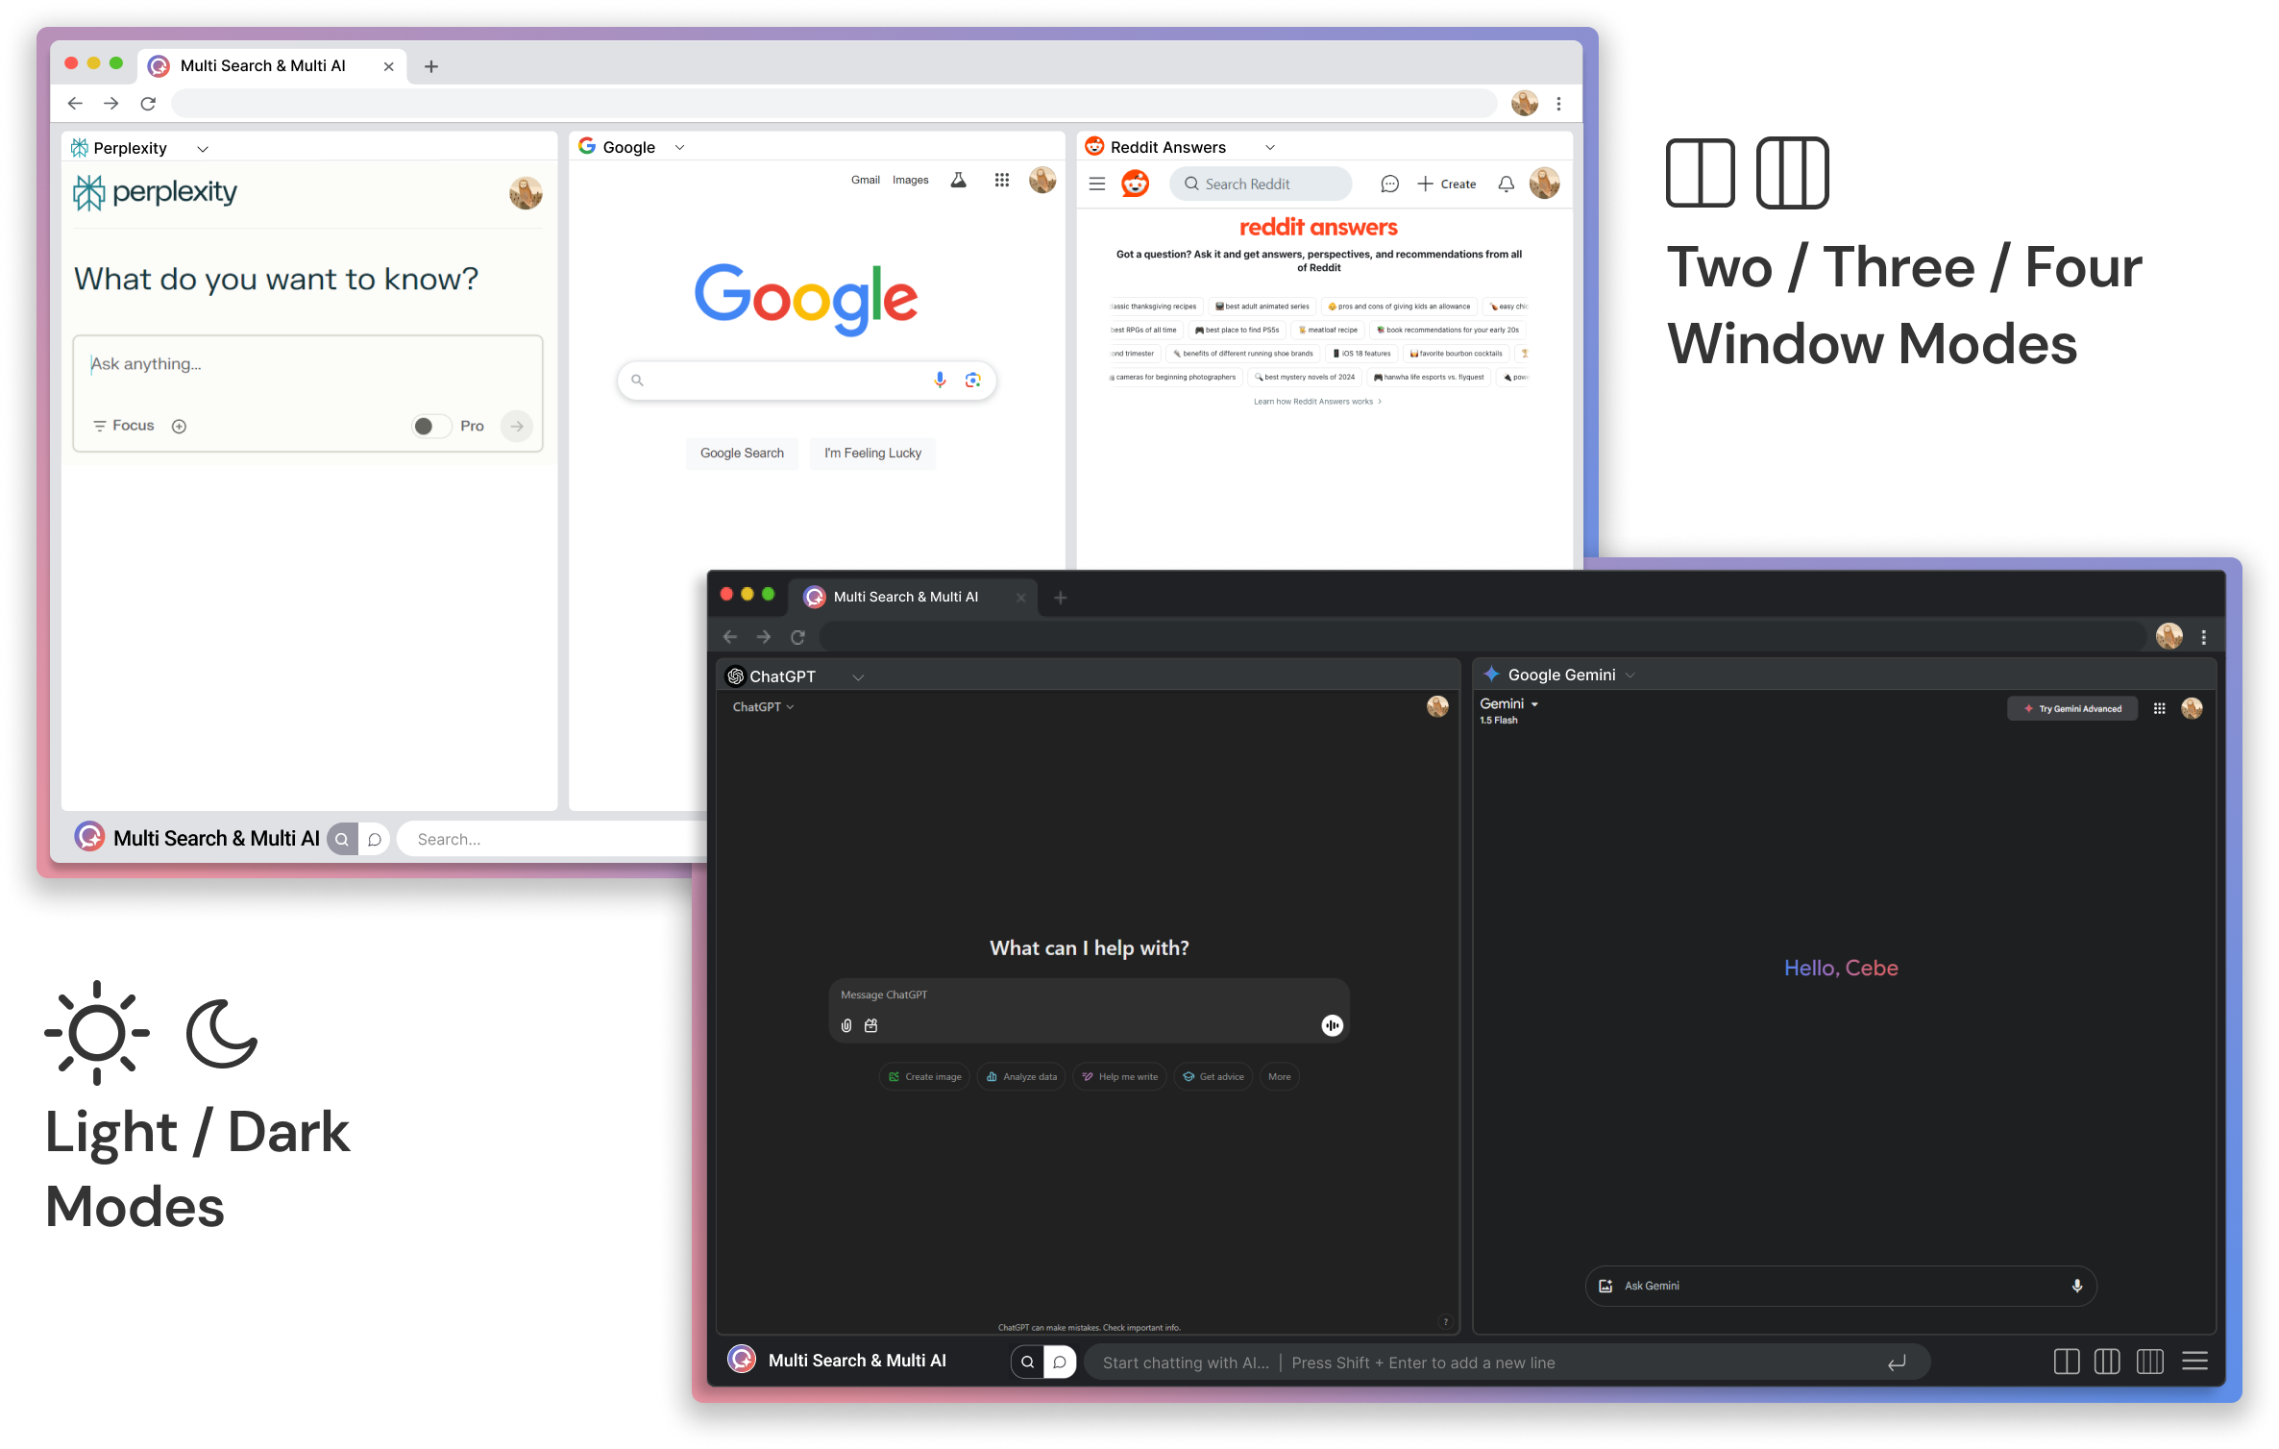Switch to two-window layout in dark toolbar
This screenshot has width=2279, height=1449.
coord(2066,1362)
